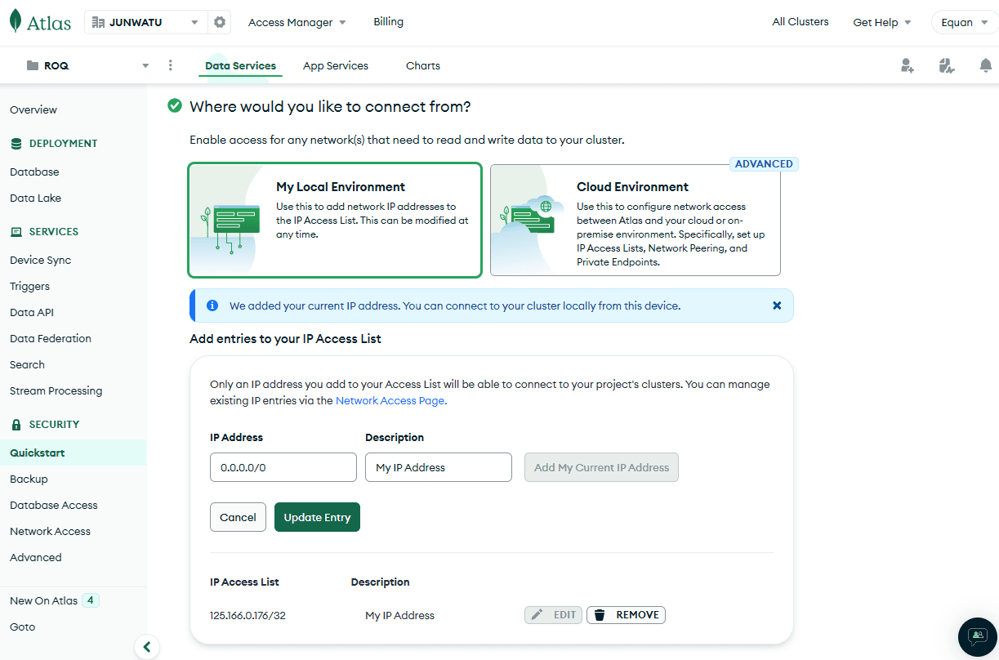This screenshot has height=660, width=999.
Task: Open Stream Processing in the sidebar
Action: click(56, 390)
